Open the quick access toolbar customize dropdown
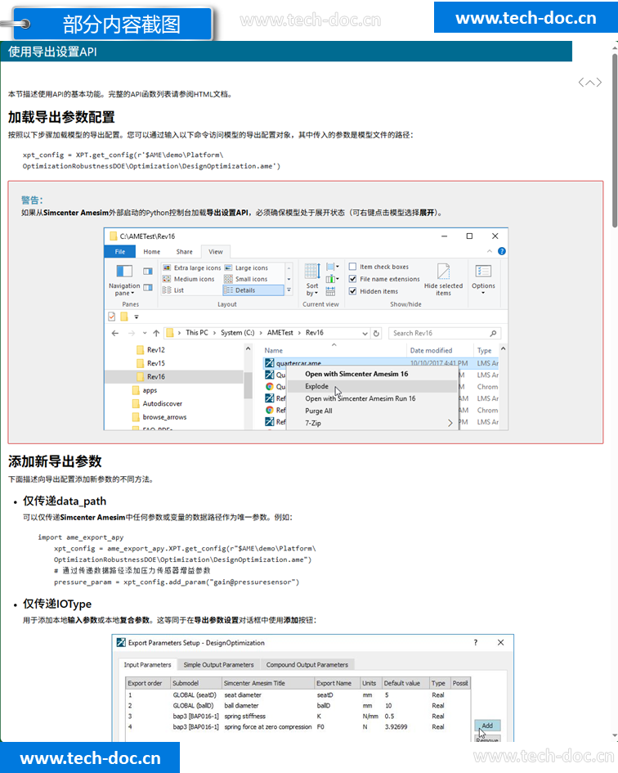Screen dimensions: 618x773 (x=137, y=317)
